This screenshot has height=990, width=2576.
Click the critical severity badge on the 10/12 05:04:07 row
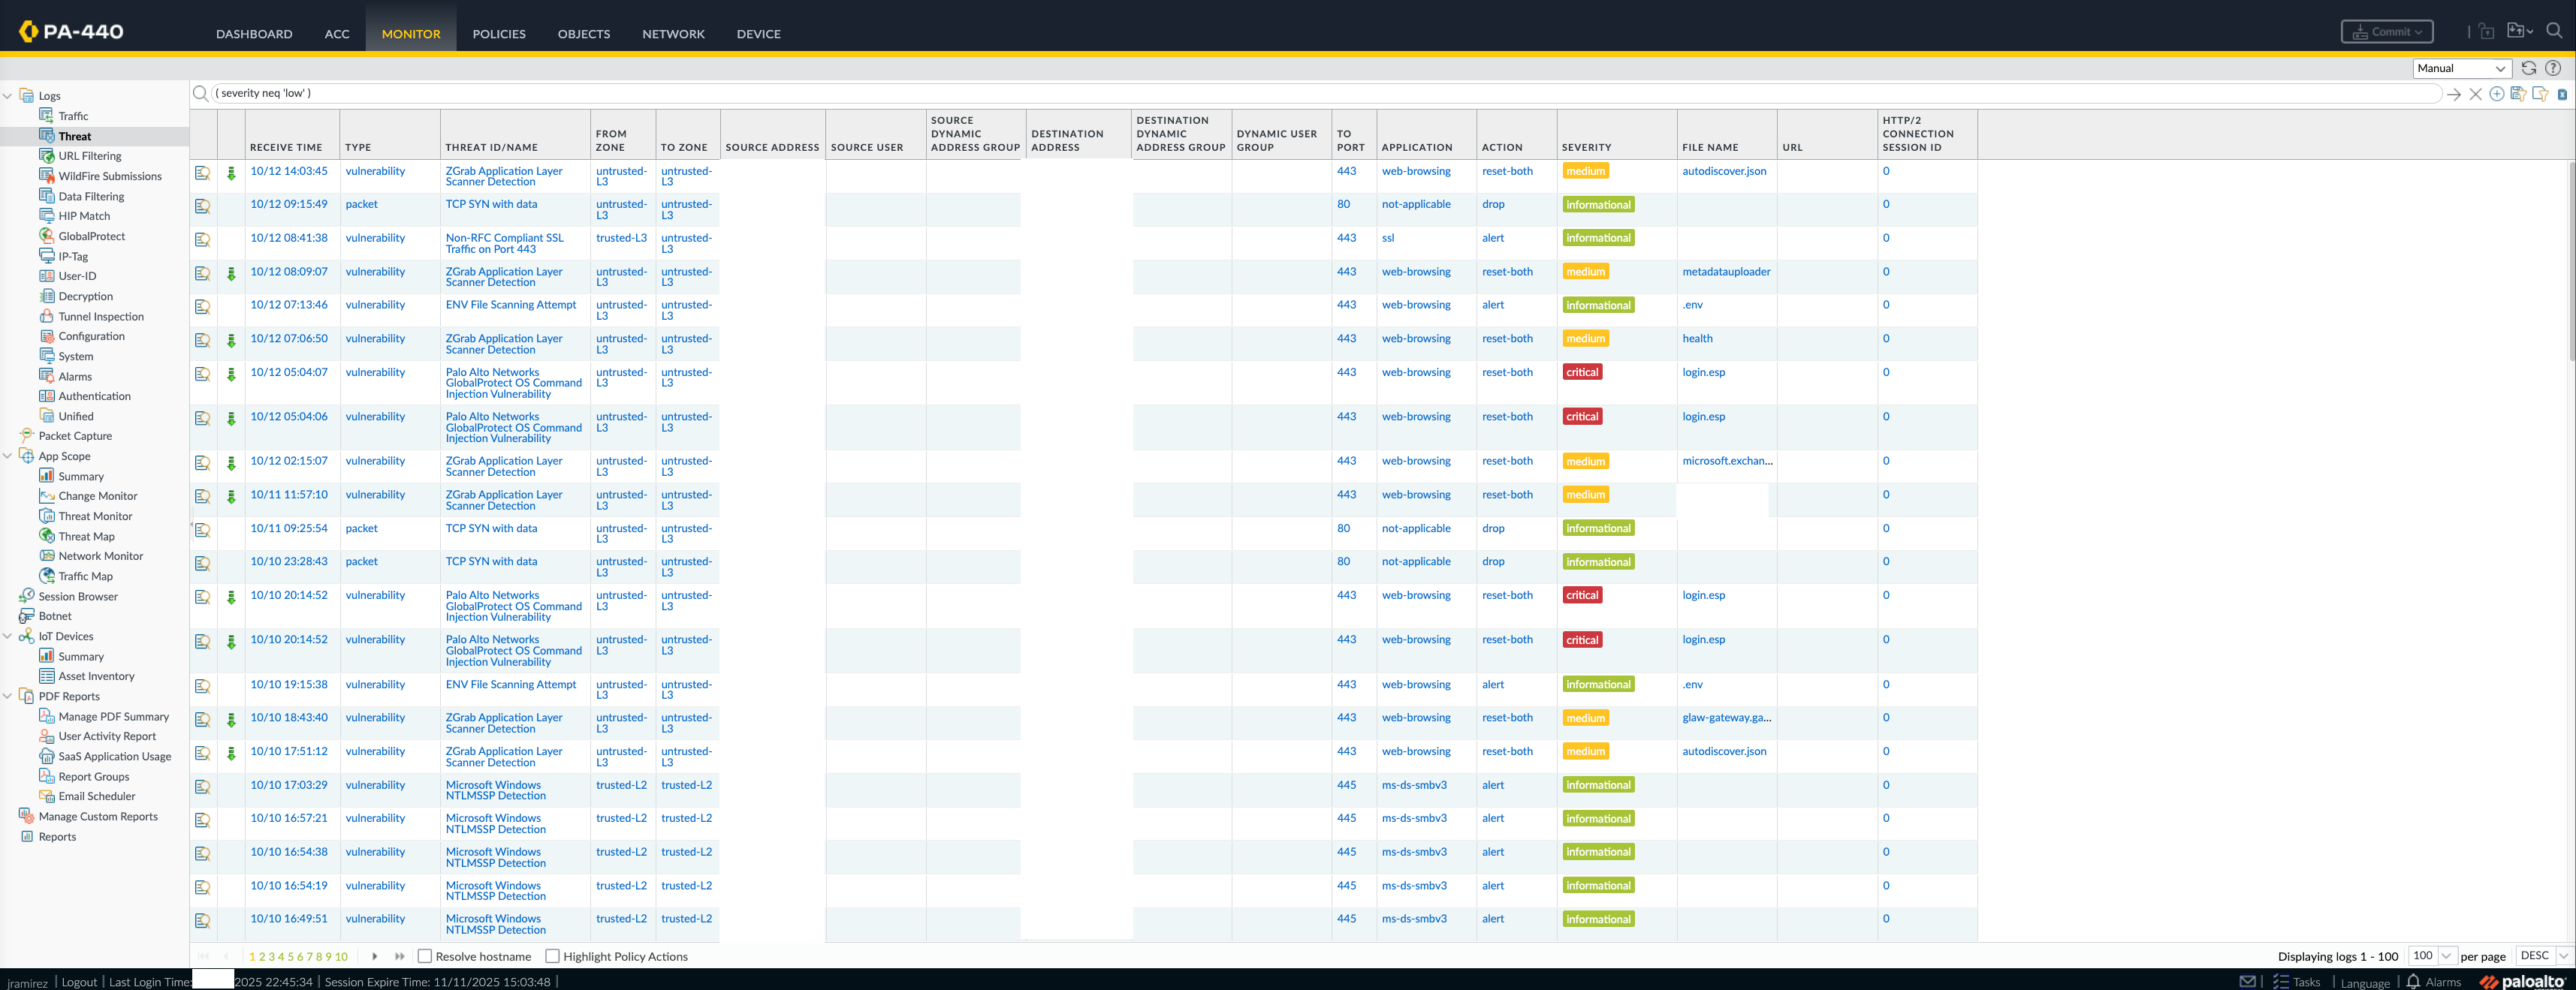click(x=1582, y=372)
